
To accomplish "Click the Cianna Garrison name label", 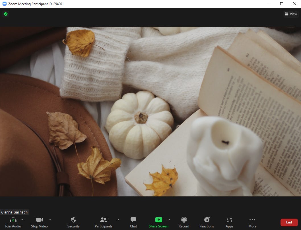I will click(14, 212).
